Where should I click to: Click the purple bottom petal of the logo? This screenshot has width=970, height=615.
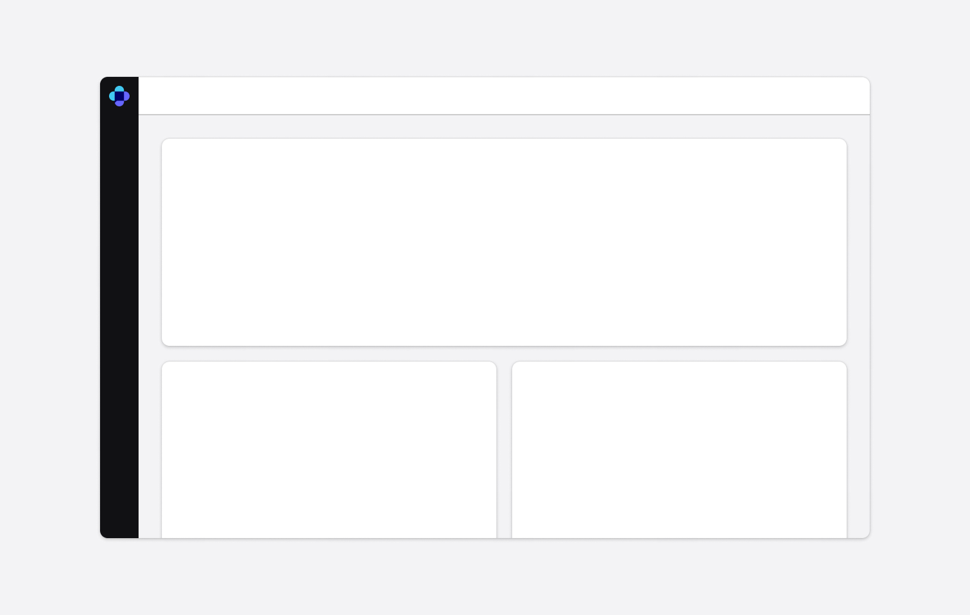click(x=119, y=103)
